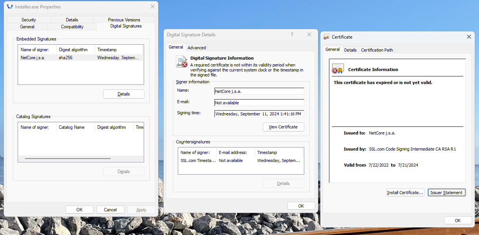Click the Name of signer column header in Embedded Signatures

[x=37, y=50]
